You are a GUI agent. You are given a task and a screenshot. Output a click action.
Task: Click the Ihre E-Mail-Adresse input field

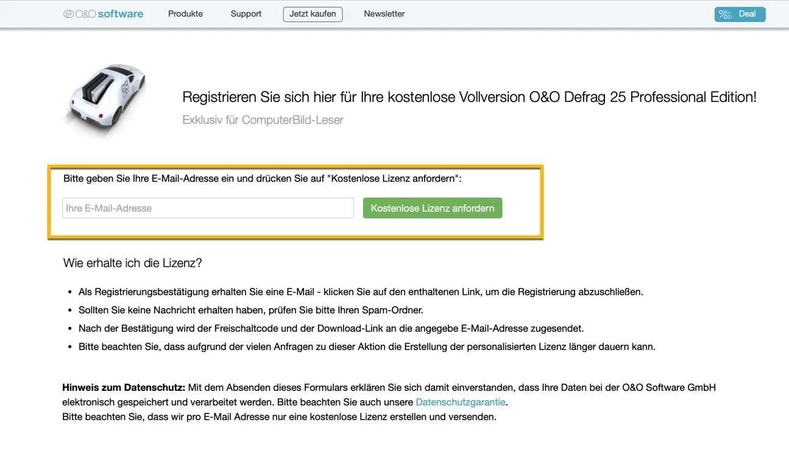coord(207,208)
